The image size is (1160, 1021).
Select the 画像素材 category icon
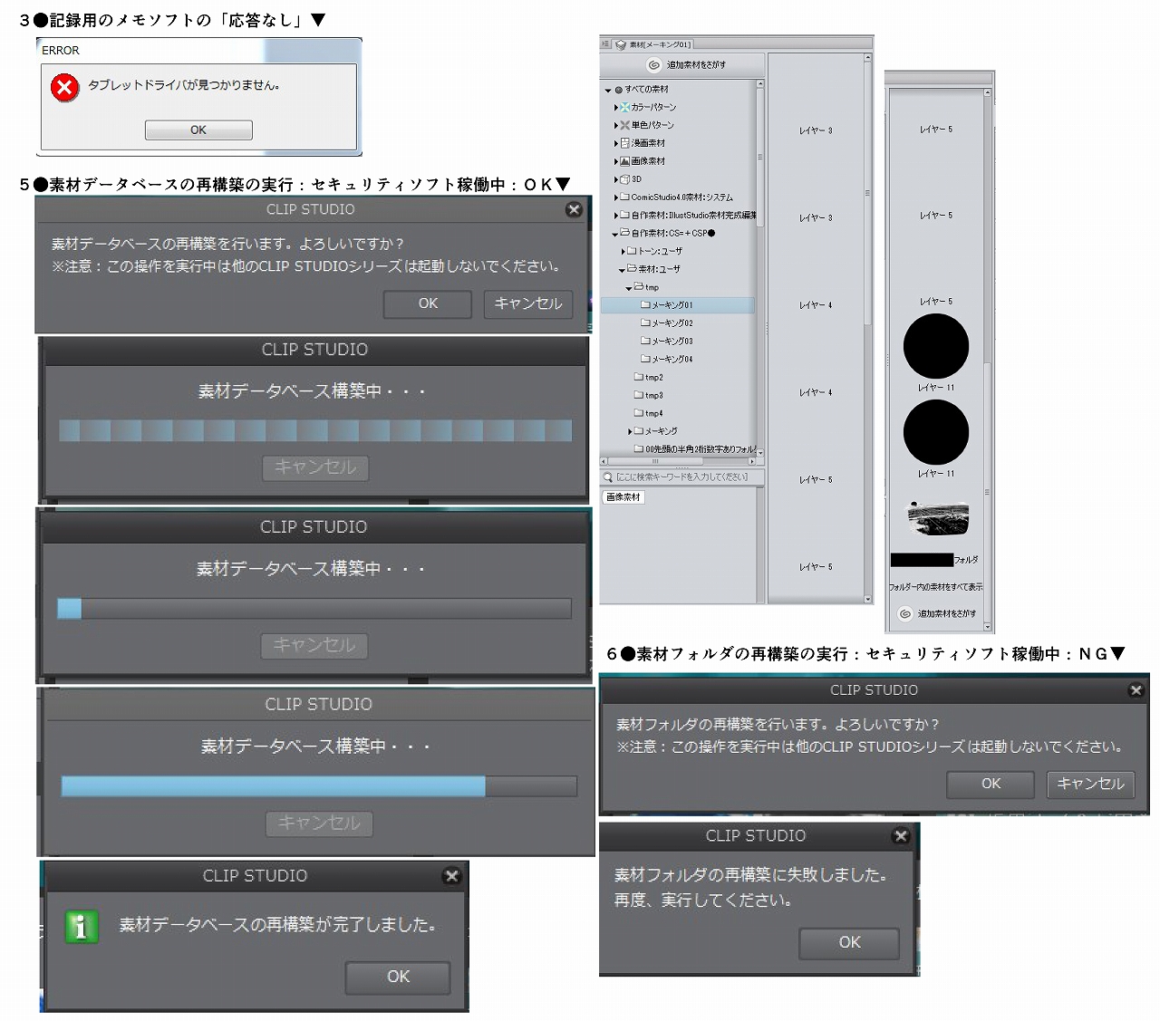tap(623, 161)
